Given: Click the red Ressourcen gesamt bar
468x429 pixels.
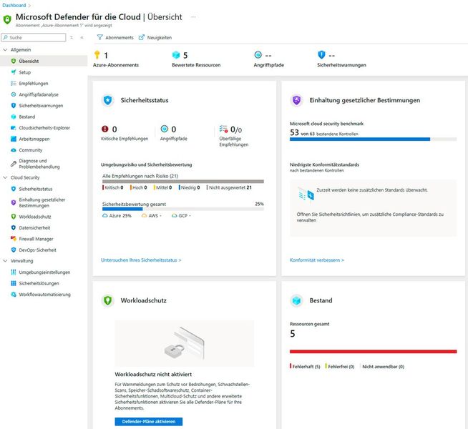Looking at the screenshot, I should 373,352.
